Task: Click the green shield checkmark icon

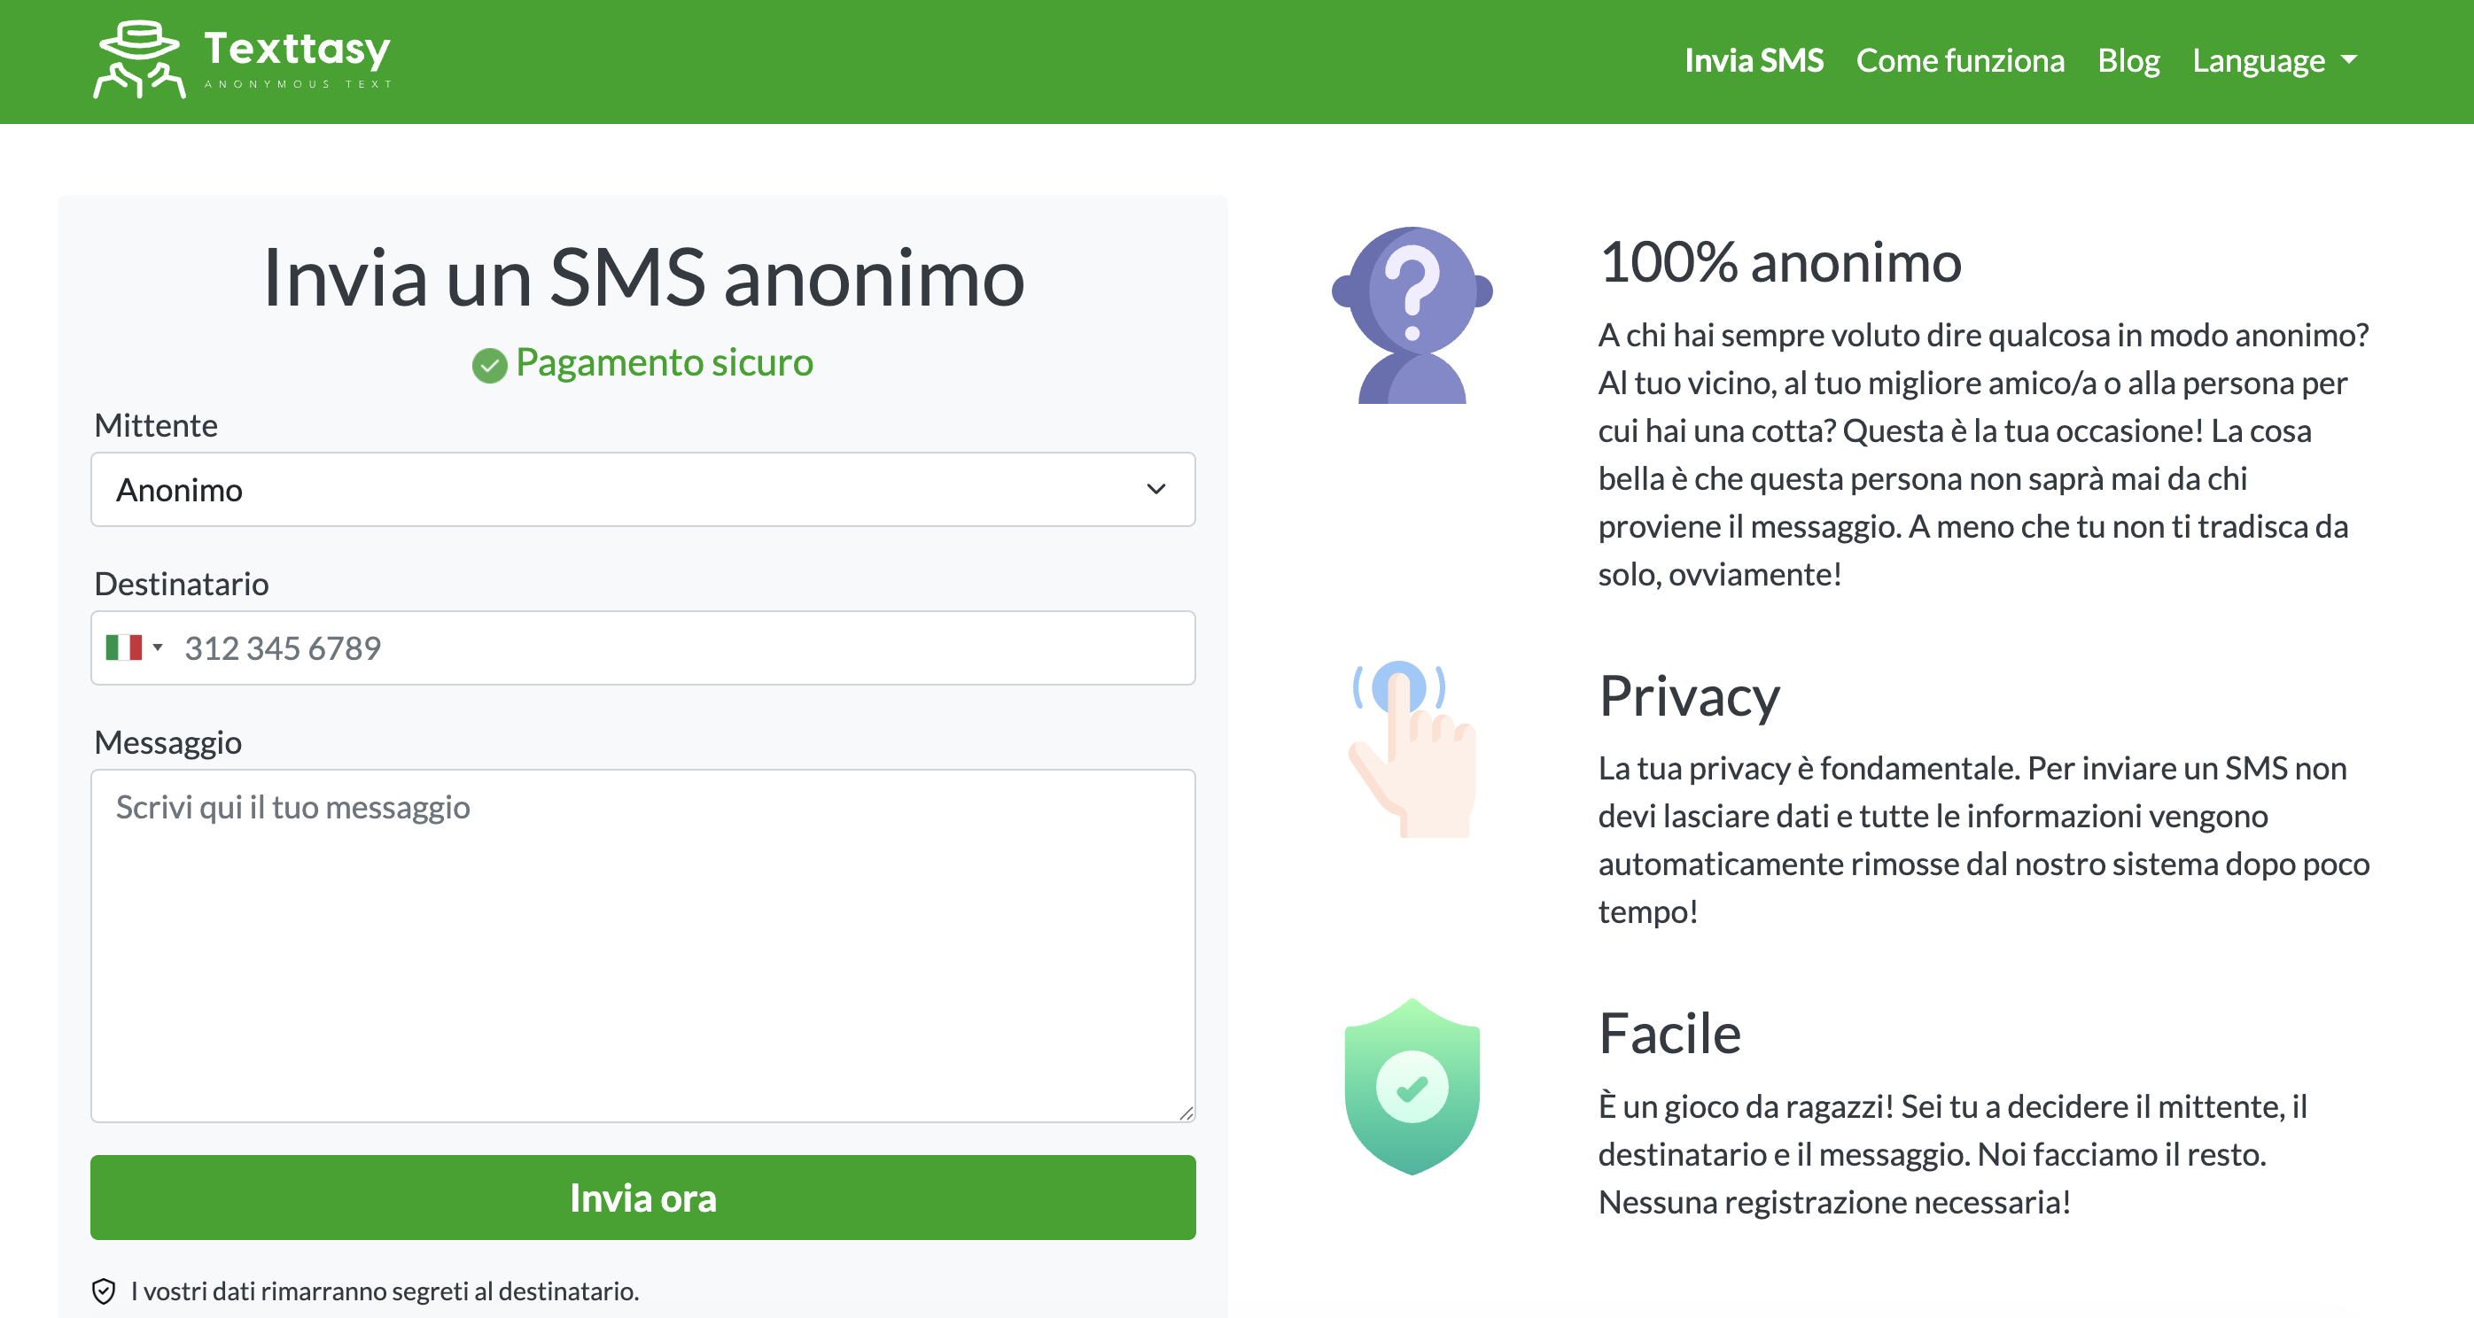Action: [1411, 1087]
